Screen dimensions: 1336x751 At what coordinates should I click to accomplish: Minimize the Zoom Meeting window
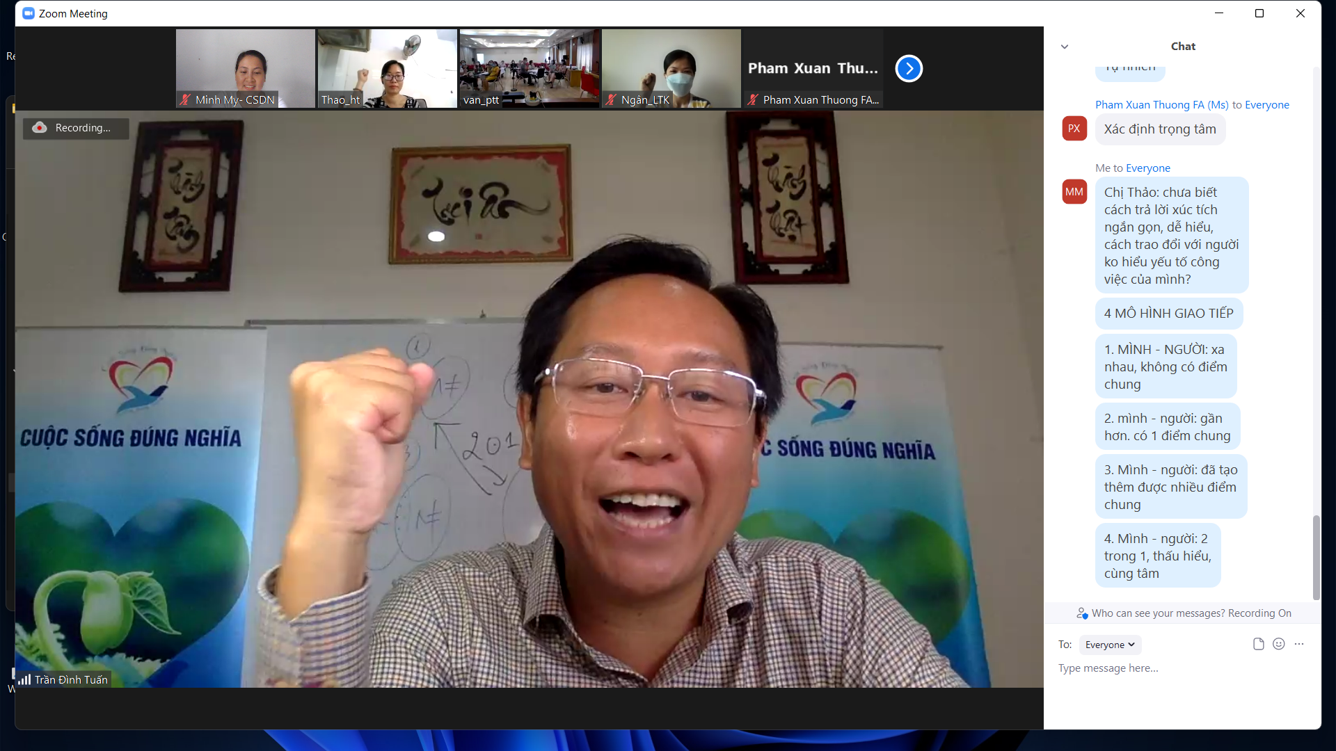(x=1219, y=13)
